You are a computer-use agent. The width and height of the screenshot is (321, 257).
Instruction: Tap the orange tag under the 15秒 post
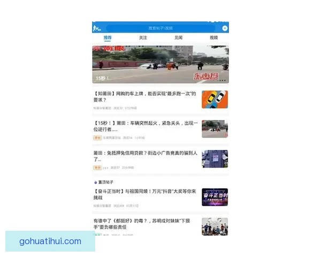pos(97,138)
